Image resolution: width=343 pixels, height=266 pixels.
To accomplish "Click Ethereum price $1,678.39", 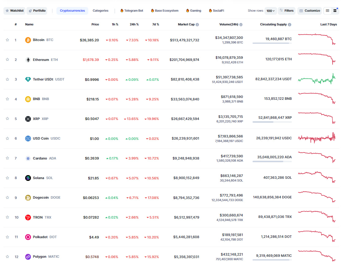I will click(91, 60).
